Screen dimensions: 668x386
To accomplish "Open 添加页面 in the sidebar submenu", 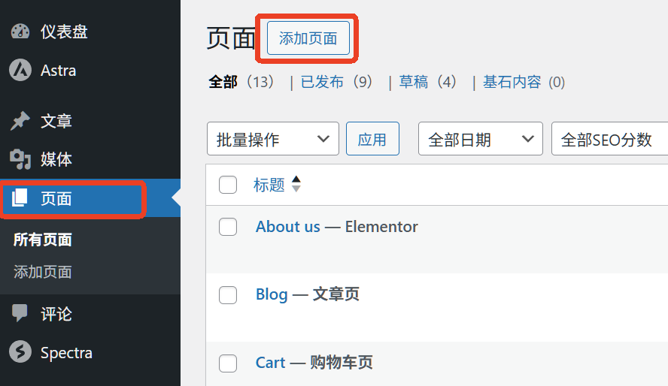I will point(43,272).
